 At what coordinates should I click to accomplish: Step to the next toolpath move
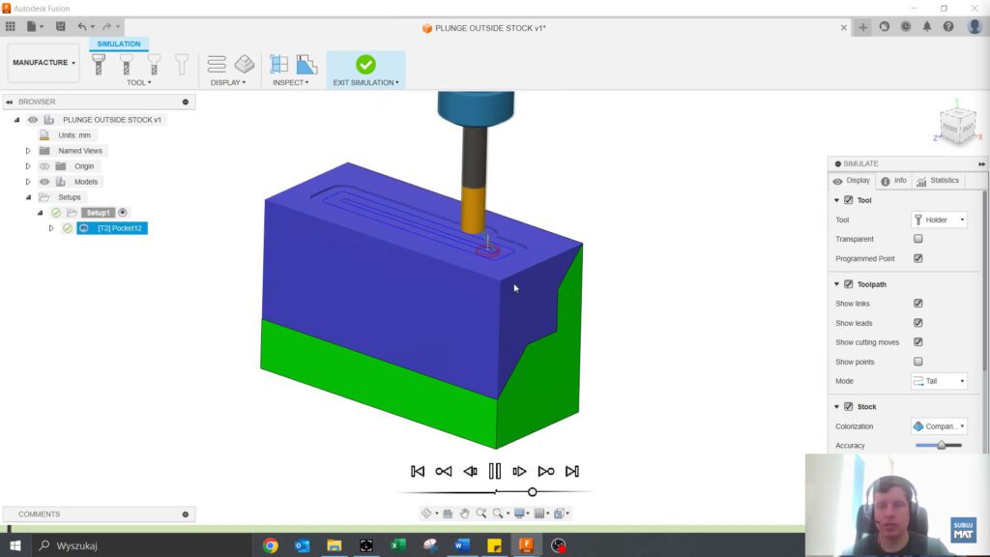520,471
